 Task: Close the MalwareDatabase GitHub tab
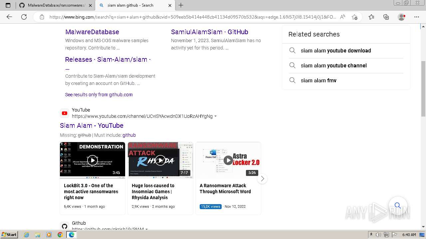coord(90,5)
